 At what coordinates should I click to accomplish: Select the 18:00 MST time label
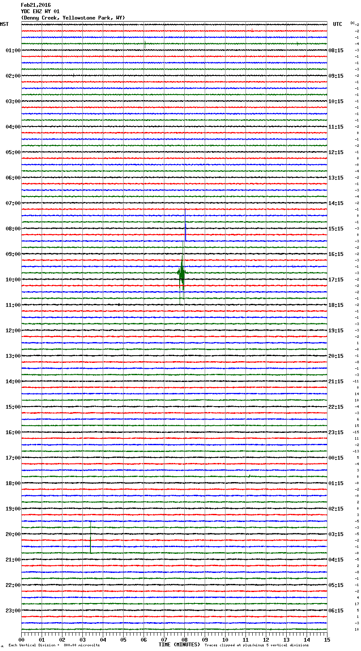[x=13, y=483]
